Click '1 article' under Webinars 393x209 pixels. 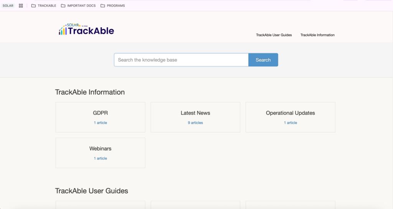pos(100,158)
